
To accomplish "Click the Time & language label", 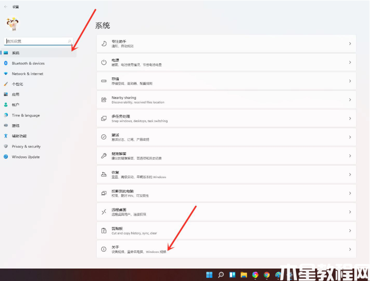I will click(26, 115).
